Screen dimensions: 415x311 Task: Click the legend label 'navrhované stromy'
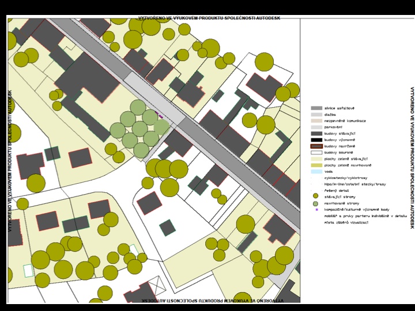pyautogui.click(x=342, y=203)
